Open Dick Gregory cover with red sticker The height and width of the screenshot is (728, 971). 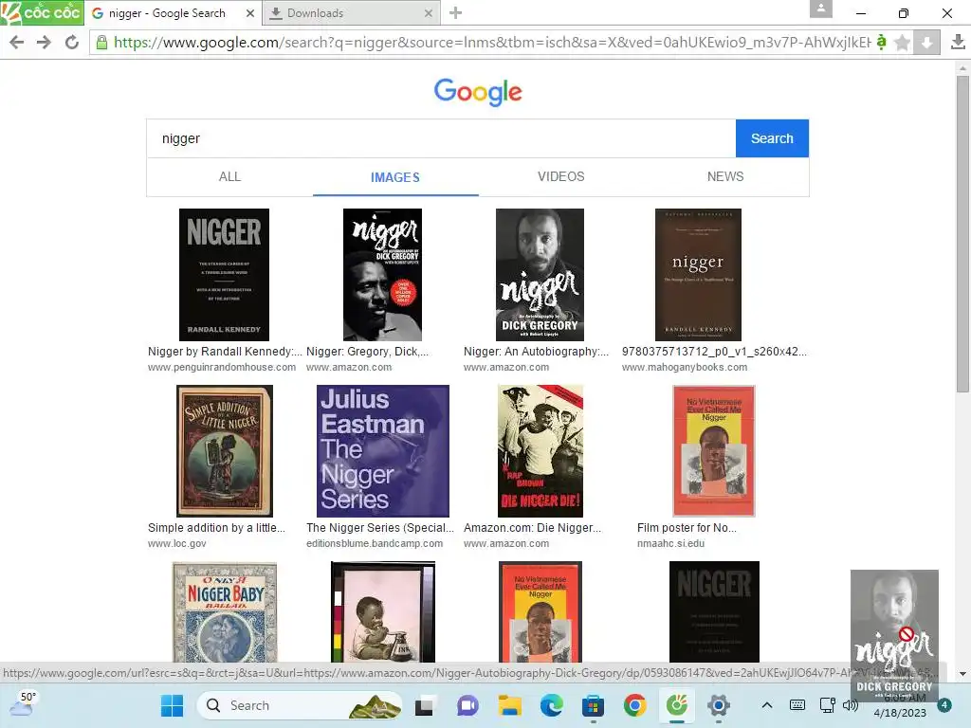(x=382, y=275)
